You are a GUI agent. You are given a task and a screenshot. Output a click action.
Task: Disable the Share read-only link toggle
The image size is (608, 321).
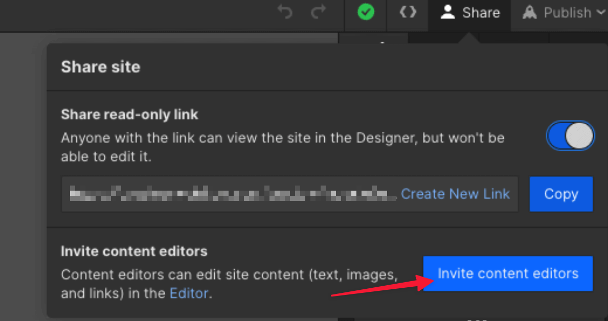[x=571, y=135]
